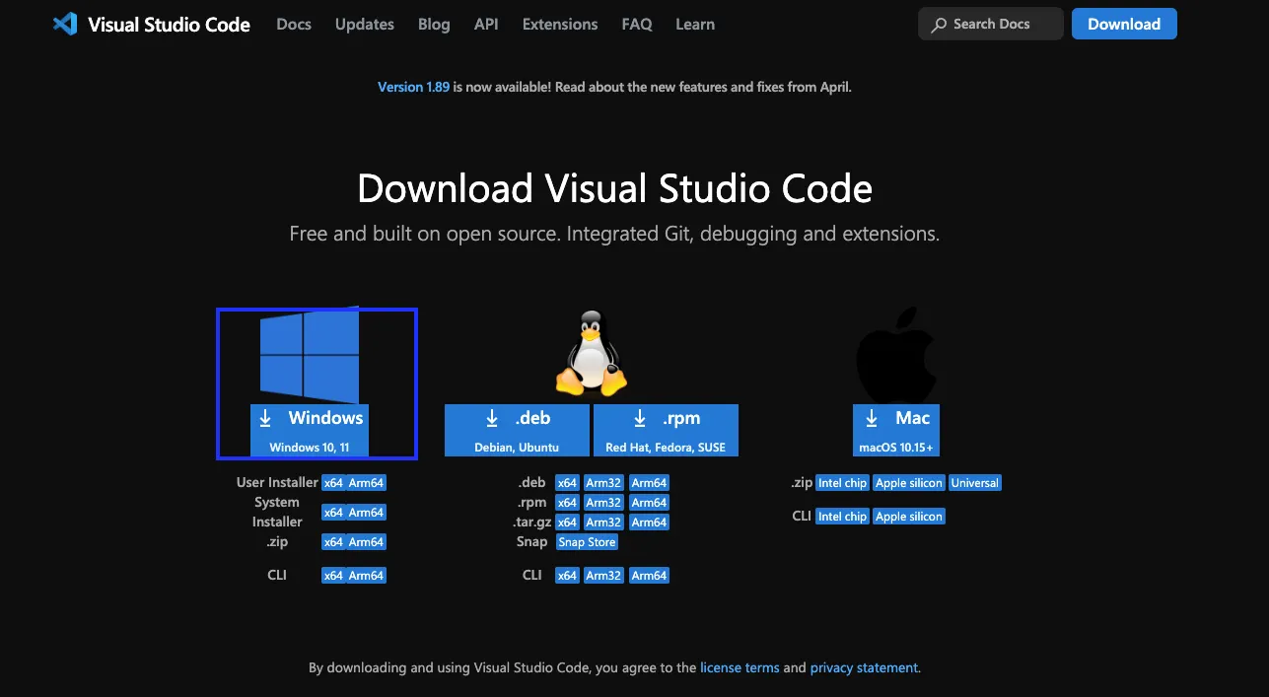Choose x64 for Windows User Installer

click(x=333, y=483)
